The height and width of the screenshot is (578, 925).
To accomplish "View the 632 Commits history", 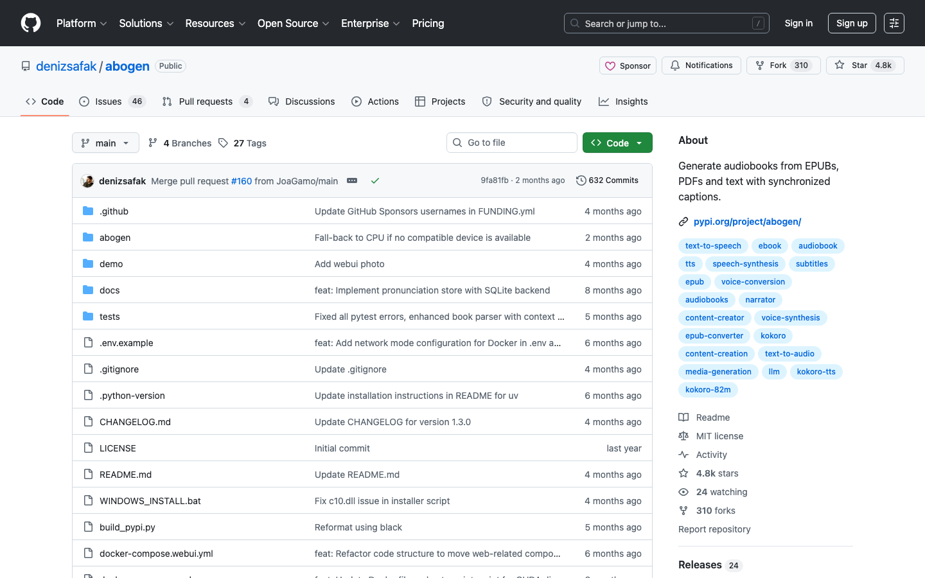I will (x=607, y=180).
